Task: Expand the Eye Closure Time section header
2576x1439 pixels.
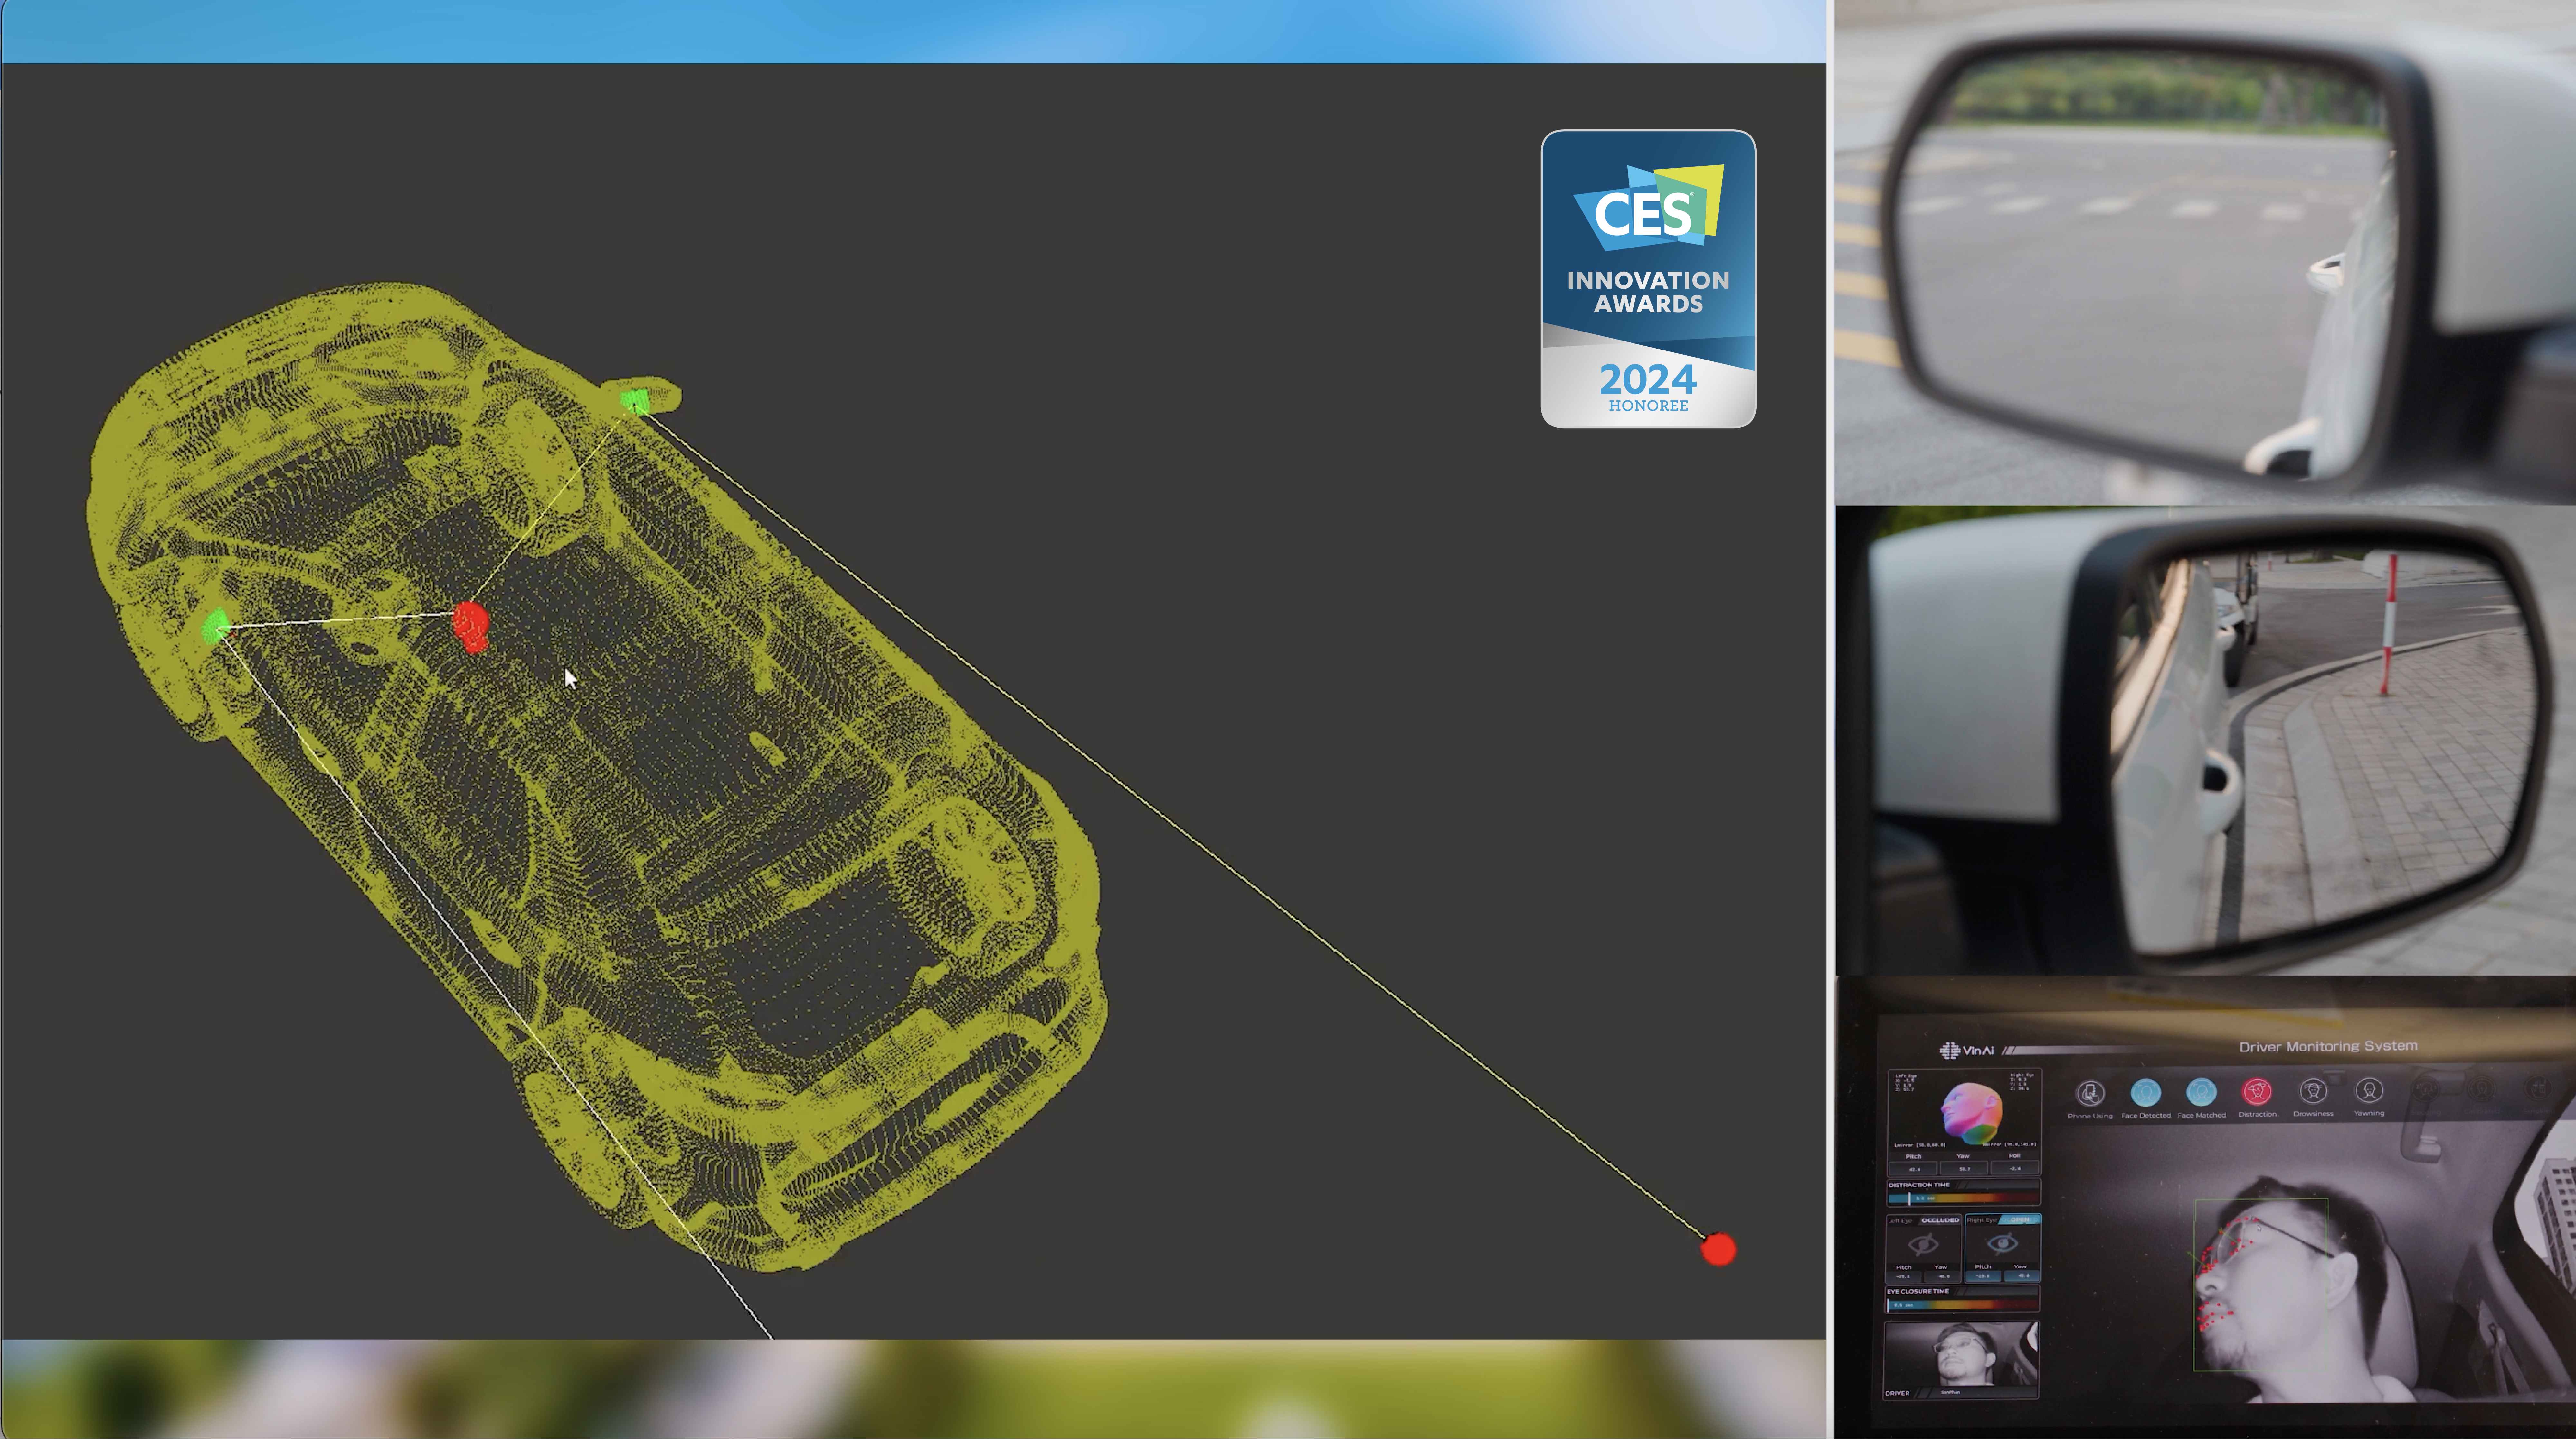Action: coord(1918,1291)
